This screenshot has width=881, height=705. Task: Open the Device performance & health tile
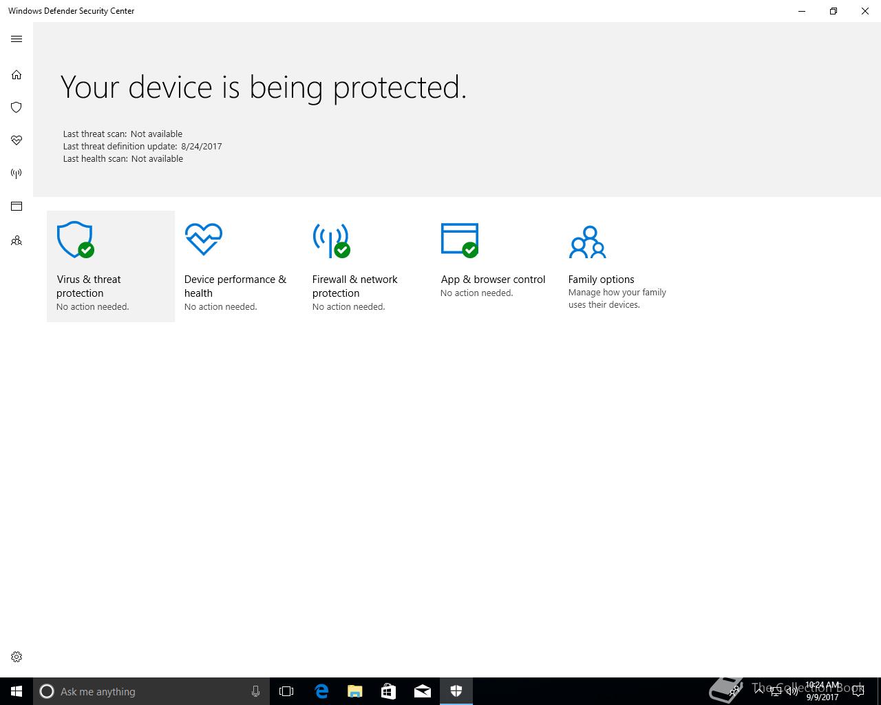(239, 266)
